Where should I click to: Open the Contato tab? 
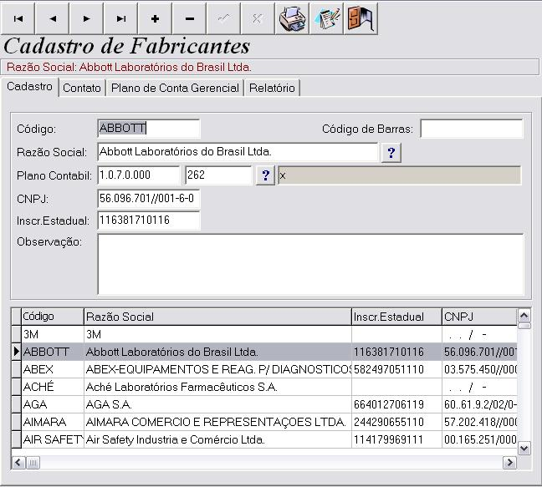click(x=82, y=88)
